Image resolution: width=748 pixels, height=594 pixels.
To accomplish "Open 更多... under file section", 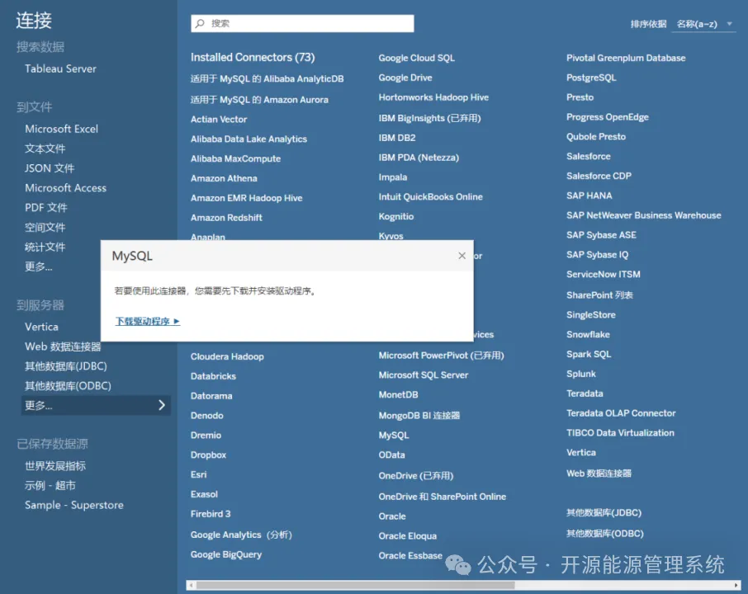I will [x=39, y=266].
